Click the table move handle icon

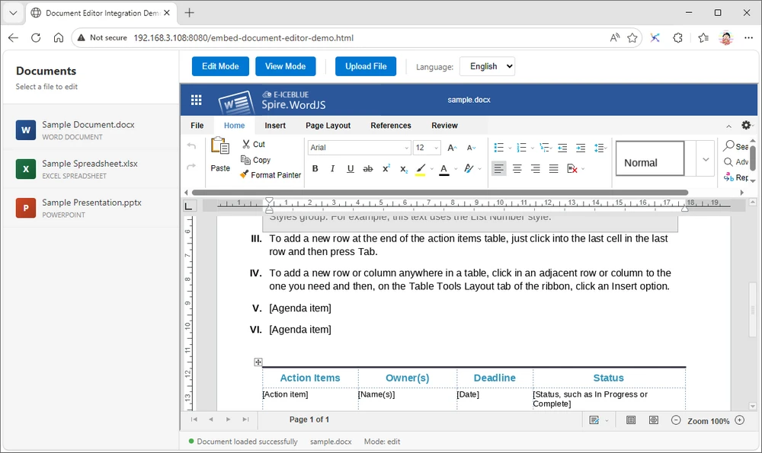(x=258, y=362)
